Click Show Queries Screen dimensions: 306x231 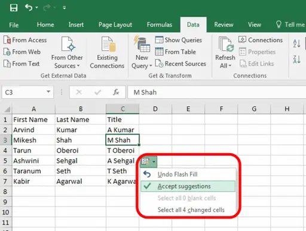[x=179, y=40]
